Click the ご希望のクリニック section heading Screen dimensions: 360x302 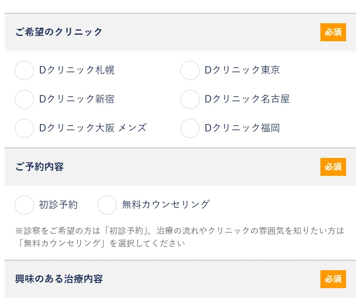(59, 32)
